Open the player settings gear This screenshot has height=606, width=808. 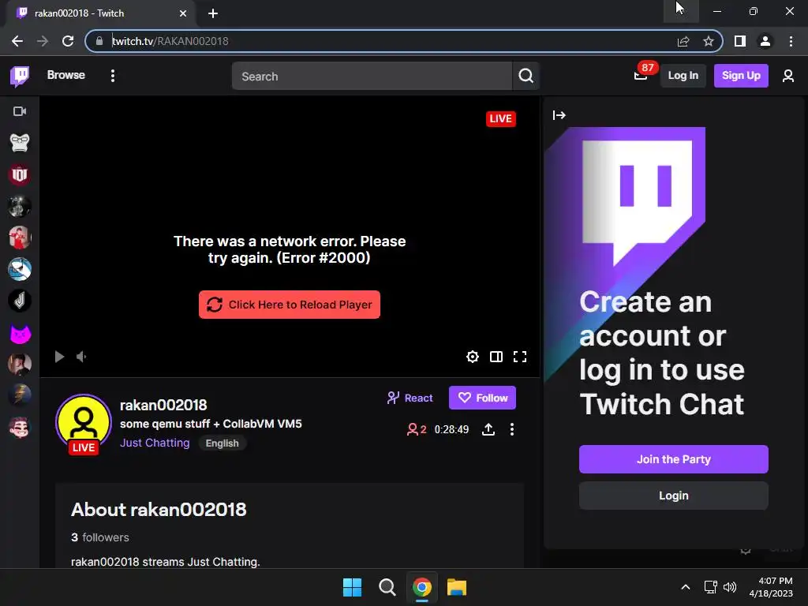coord(473,357)
